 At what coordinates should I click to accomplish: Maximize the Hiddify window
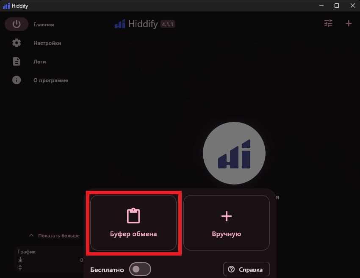[x=337, y=6]
